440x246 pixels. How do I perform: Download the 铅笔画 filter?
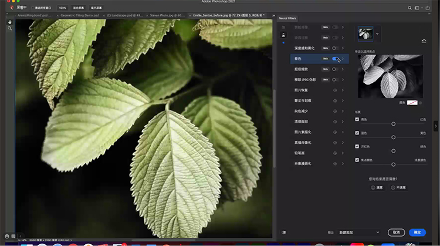(x=335, y=153)
